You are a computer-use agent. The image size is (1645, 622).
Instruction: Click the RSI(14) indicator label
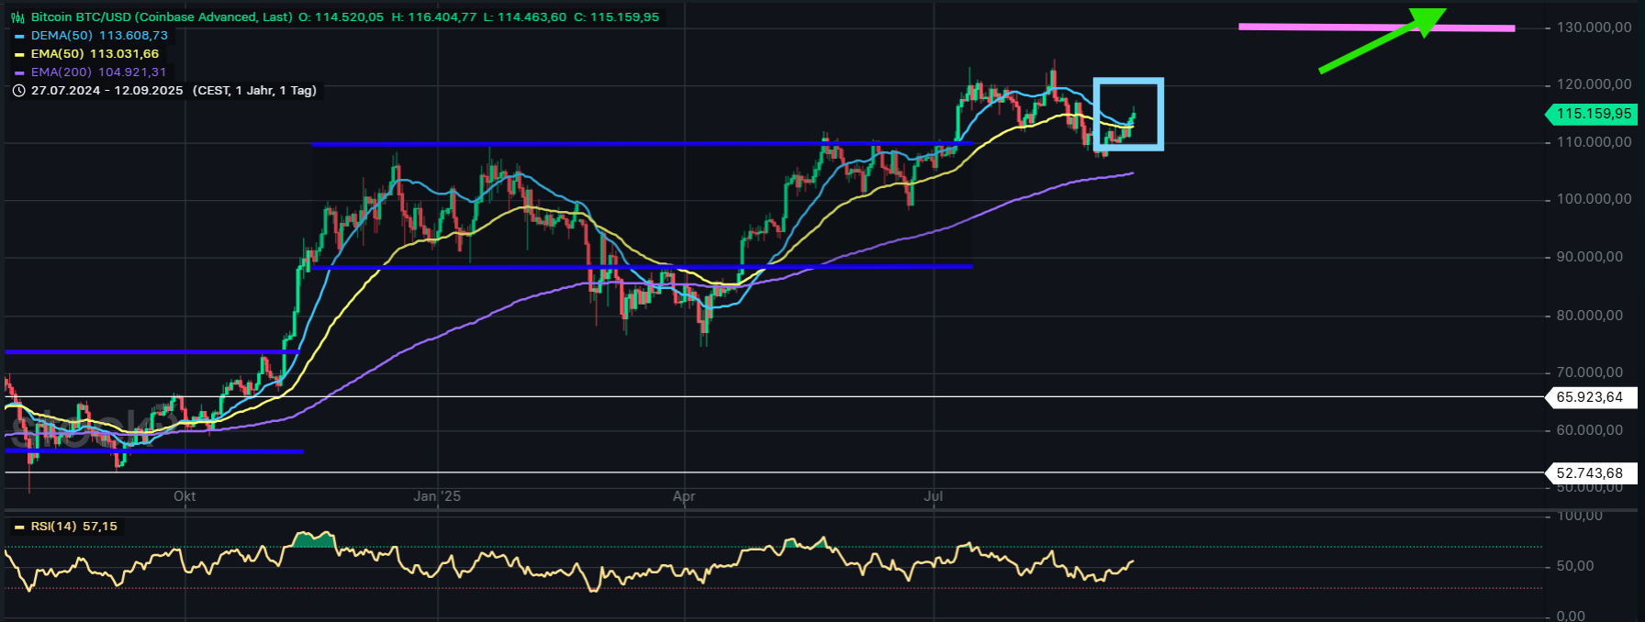pos(53,527)
